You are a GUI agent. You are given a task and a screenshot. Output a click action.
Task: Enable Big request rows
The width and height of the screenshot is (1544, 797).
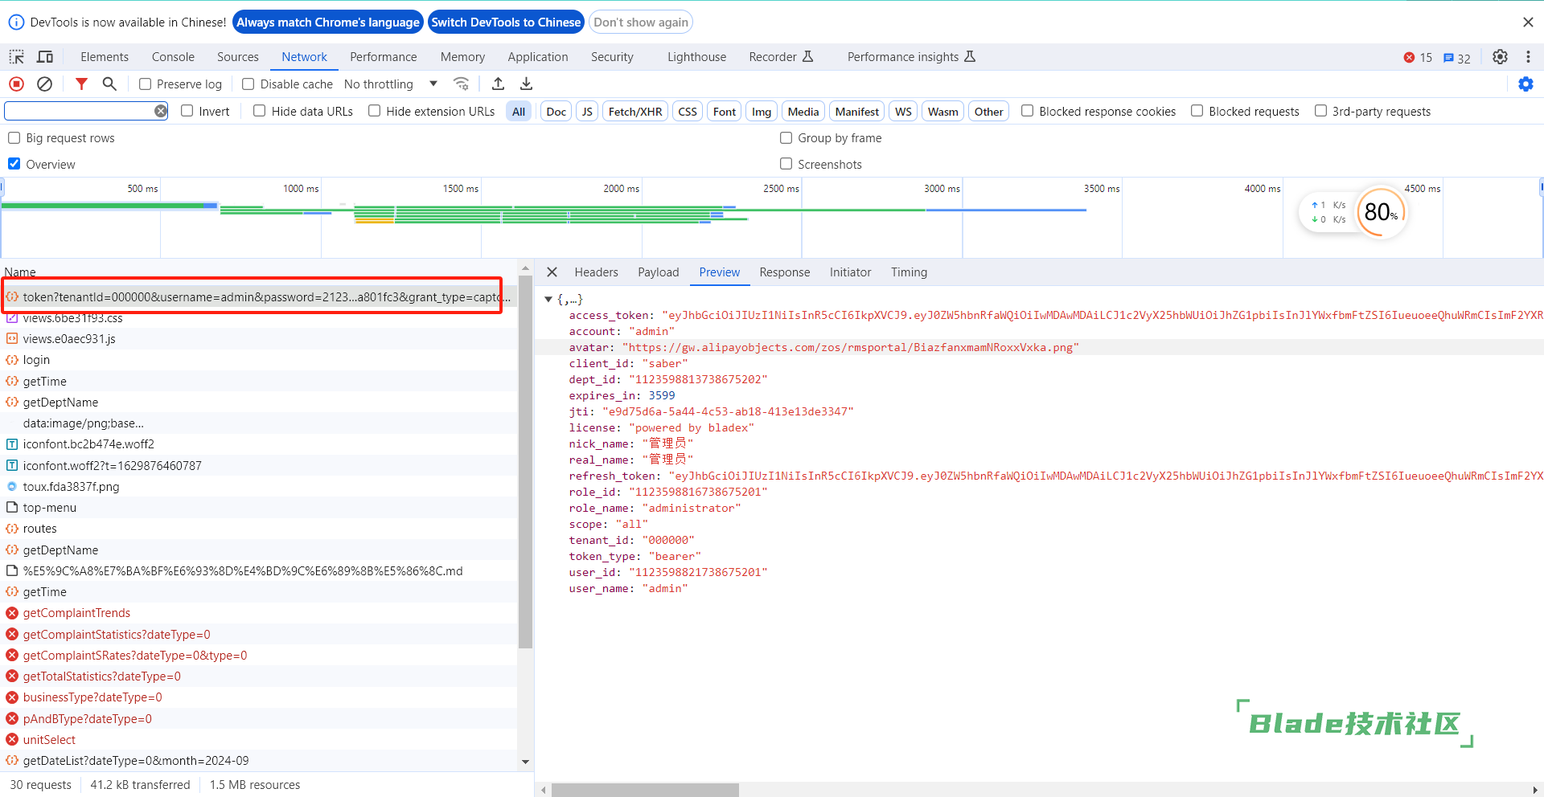14,137
